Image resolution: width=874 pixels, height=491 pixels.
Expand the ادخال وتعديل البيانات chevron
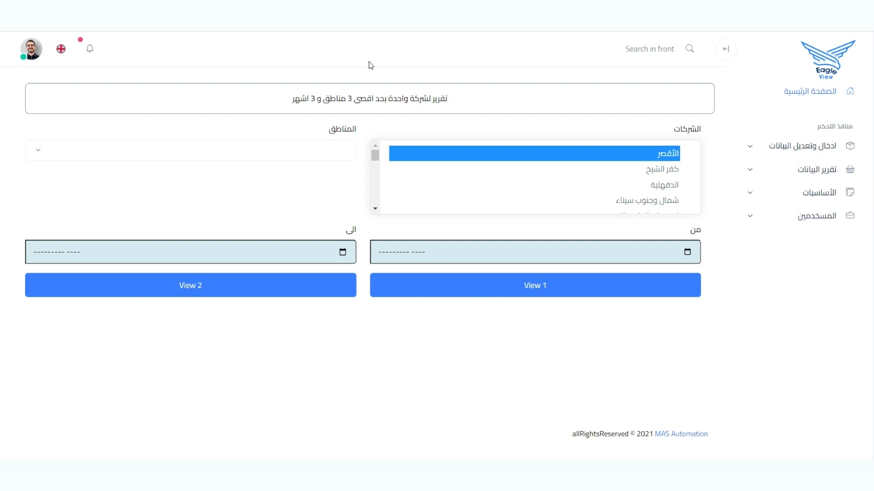(750, 146)
